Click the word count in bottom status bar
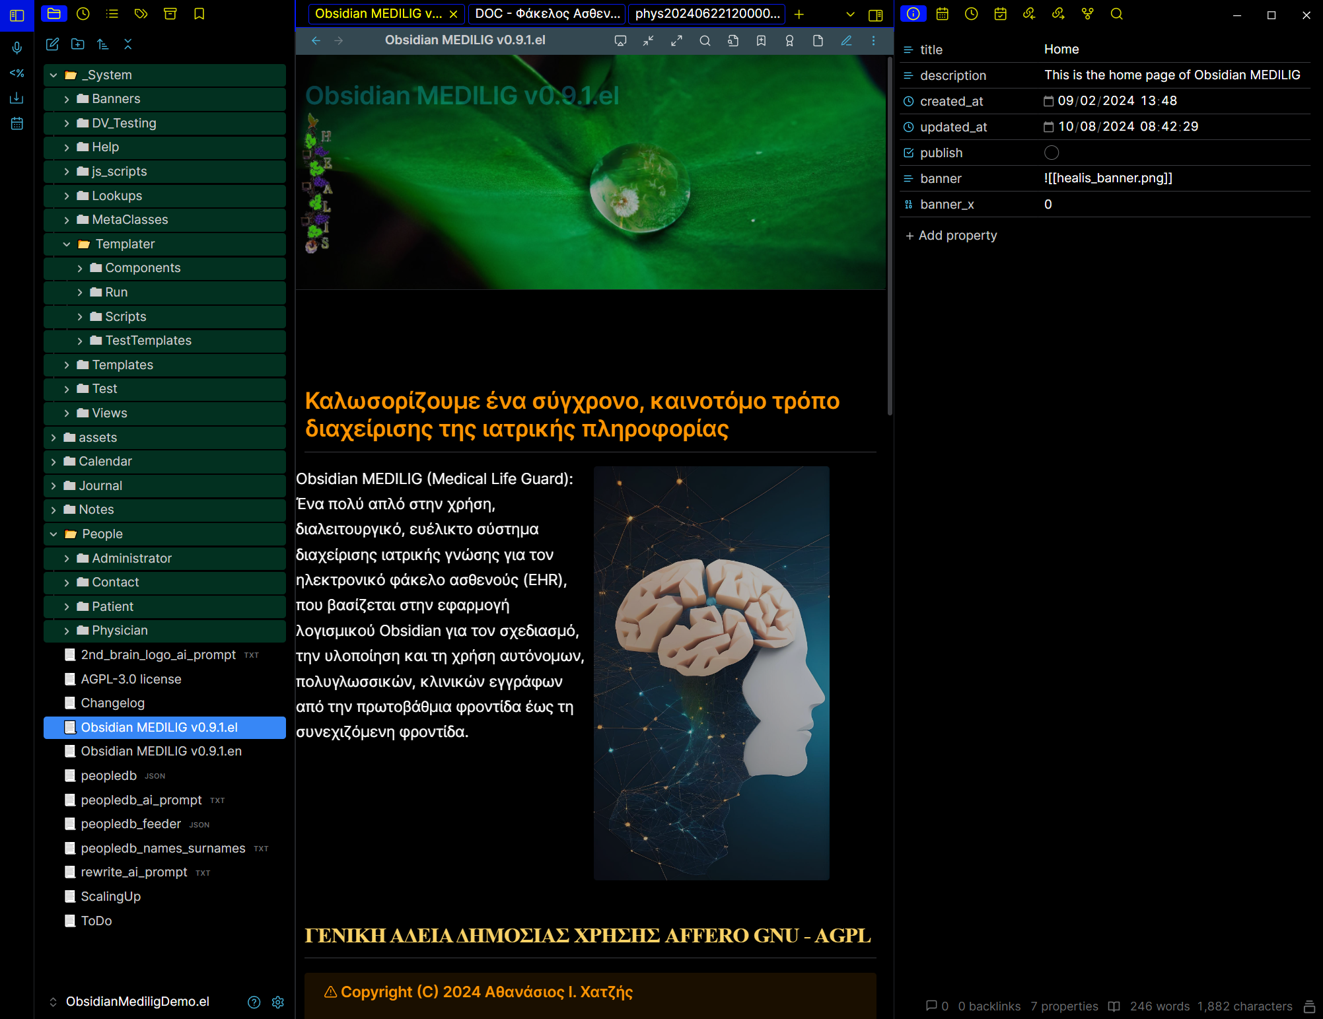This screenshot has height=1019, width=1323. point(1161,1006)
